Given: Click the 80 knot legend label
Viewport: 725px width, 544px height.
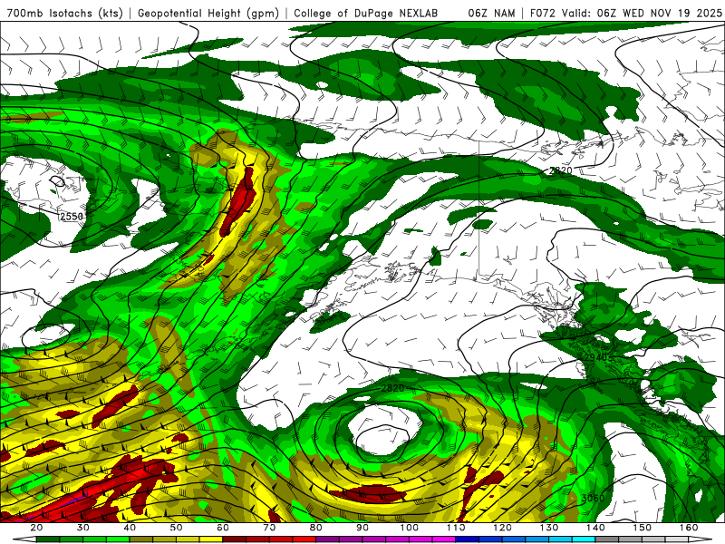Looking at the screenshot, I should click(316, 528).
